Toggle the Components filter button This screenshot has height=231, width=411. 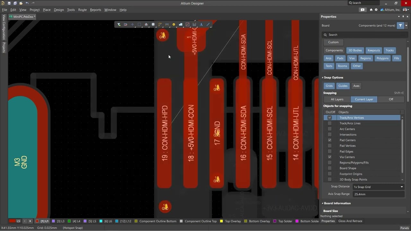click(334, 50)
